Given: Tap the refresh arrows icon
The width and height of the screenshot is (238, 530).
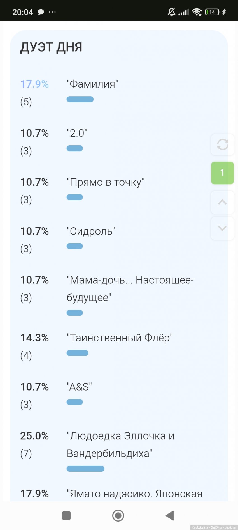Looking at the screenshot, I should [223, 145].
